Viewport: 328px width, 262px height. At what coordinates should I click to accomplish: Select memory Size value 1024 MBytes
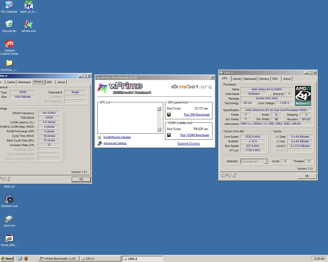(23, 97)
